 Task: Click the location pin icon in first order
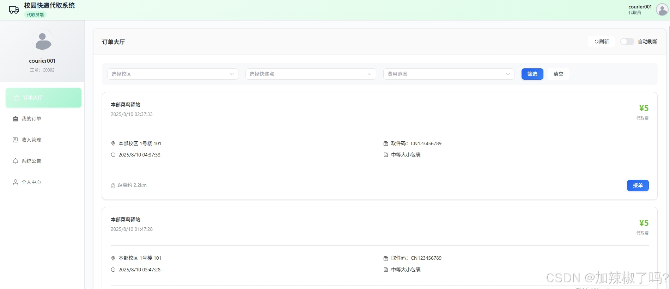coord(113,143)
